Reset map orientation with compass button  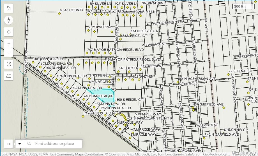tap(9, 20)
